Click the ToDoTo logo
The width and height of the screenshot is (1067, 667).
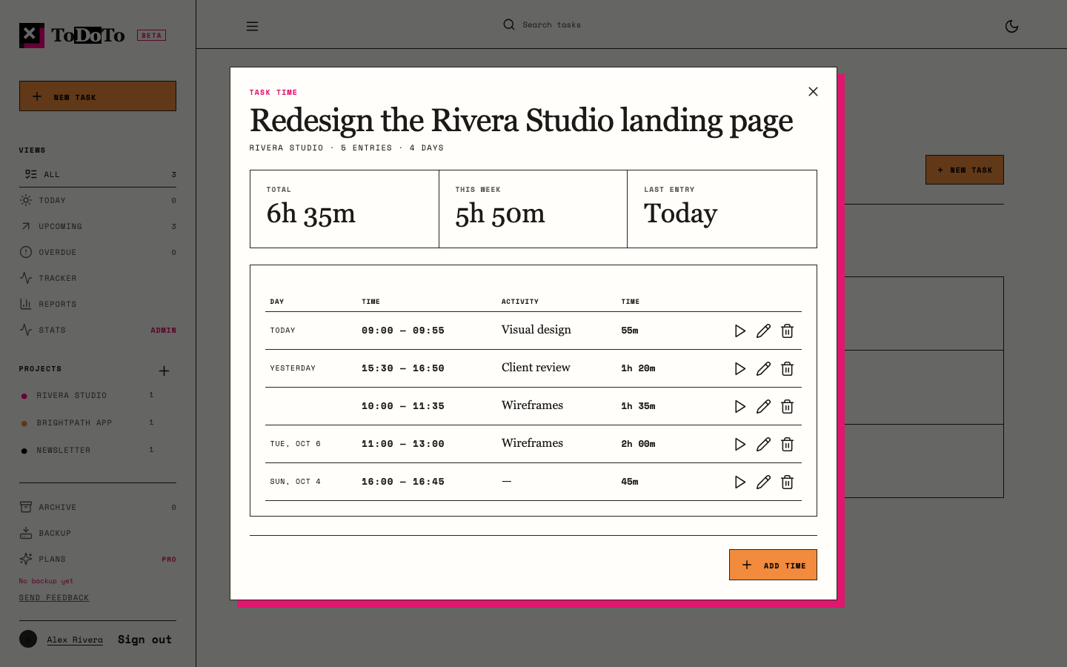coord(72,36)
